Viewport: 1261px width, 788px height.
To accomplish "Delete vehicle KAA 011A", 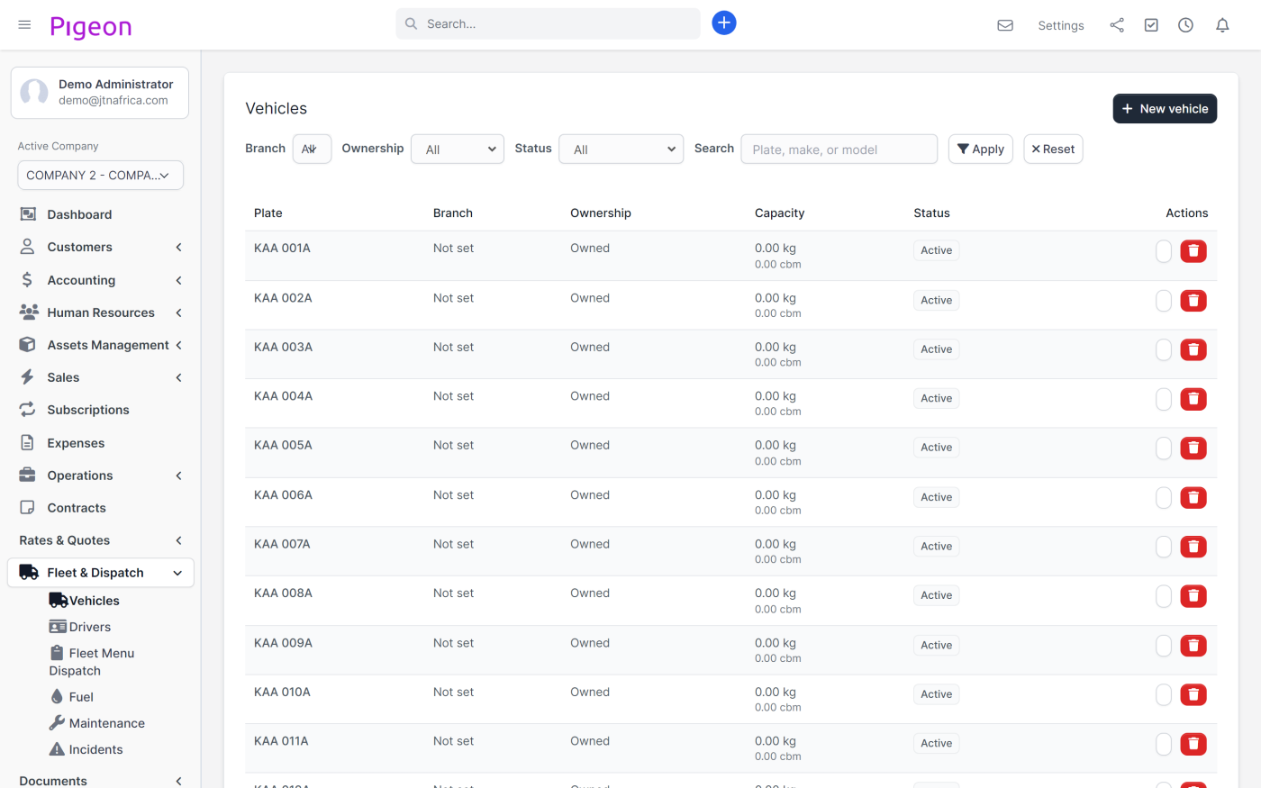I will [x=1193, y=743].
